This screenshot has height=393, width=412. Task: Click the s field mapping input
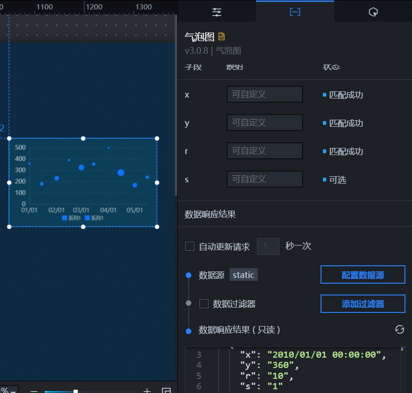264,179
